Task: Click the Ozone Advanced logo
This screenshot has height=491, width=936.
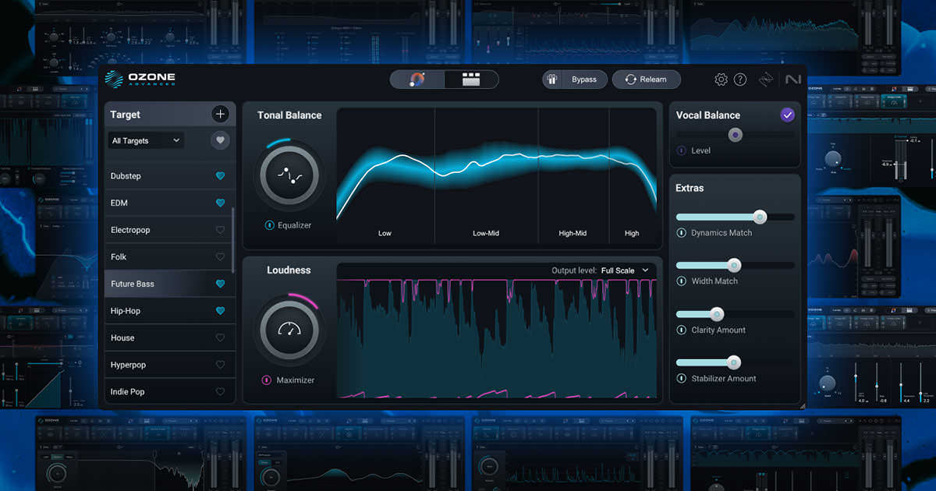Action: [x=141, y=79]
